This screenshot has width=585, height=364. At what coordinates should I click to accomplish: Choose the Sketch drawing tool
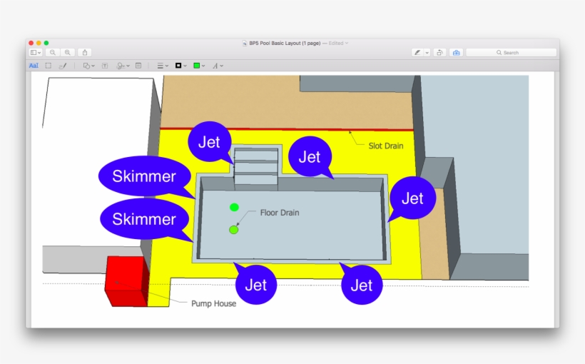63,66
